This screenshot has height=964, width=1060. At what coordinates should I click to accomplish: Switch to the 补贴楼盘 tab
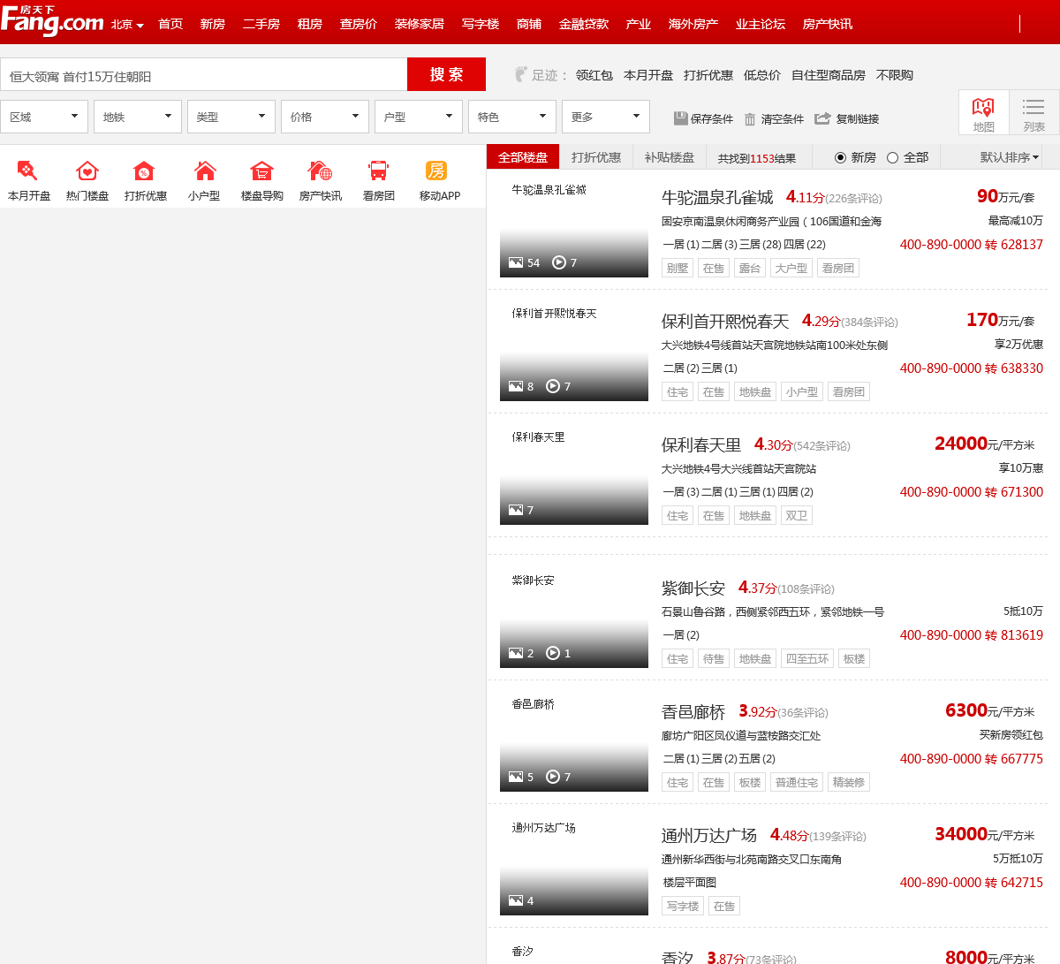pyautogui.click(x=670, y=157)
